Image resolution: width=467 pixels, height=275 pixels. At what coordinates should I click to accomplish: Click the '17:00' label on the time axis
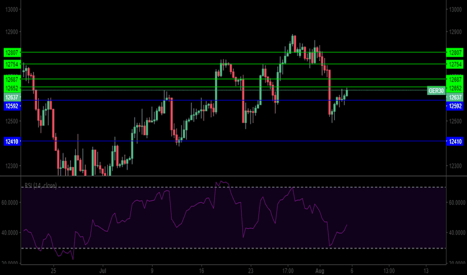(x=288, y=271)
